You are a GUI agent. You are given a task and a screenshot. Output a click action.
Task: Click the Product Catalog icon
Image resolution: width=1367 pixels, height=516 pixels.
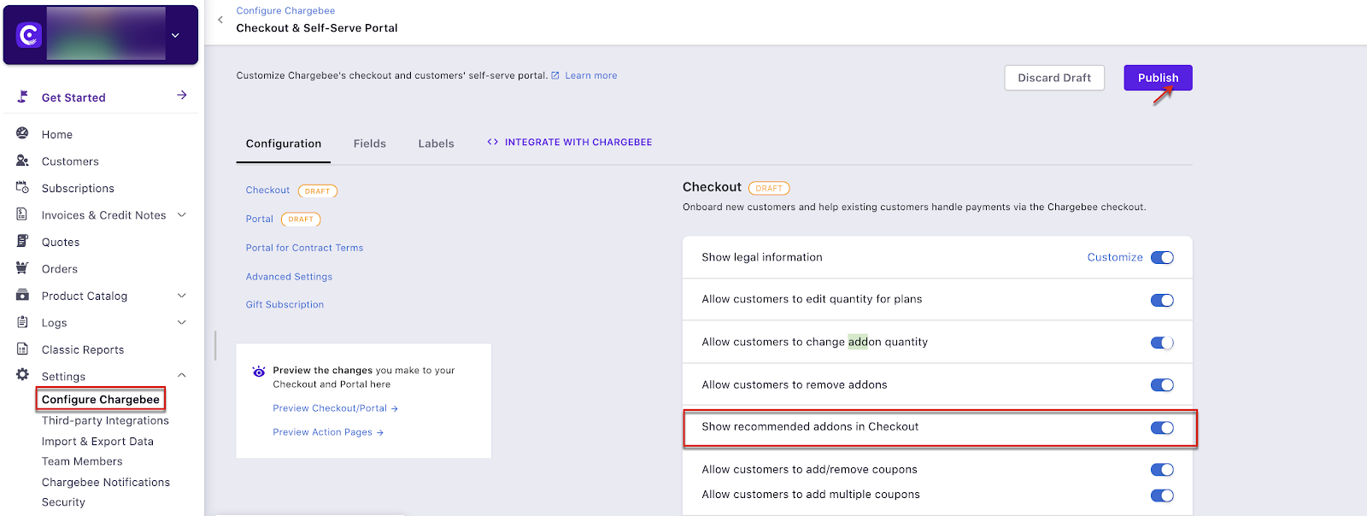[22, 295]
